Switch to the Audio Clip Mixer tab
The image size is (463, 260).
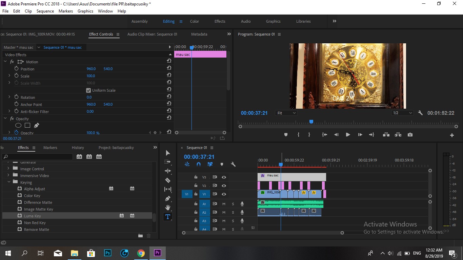click(152, 34)
